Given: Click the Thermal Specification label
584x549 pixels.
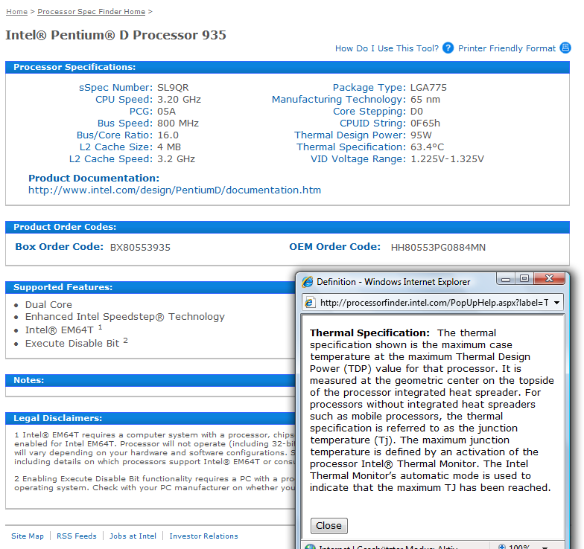Looking at the screenshot, I should (351, 147).
